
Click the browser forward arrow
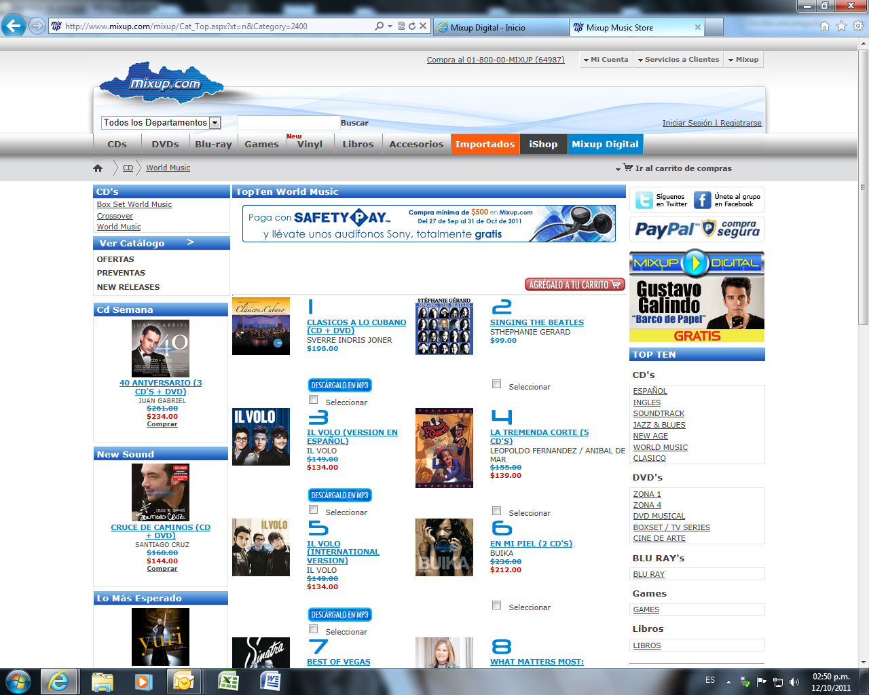click(x=37, y=26)
